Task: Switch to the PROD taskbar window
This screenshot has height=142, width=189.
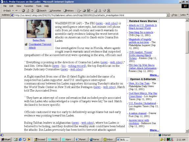Action: (54, 139)
